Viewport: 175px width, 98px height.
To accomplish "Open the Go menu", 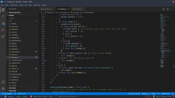I will [26, 5].
